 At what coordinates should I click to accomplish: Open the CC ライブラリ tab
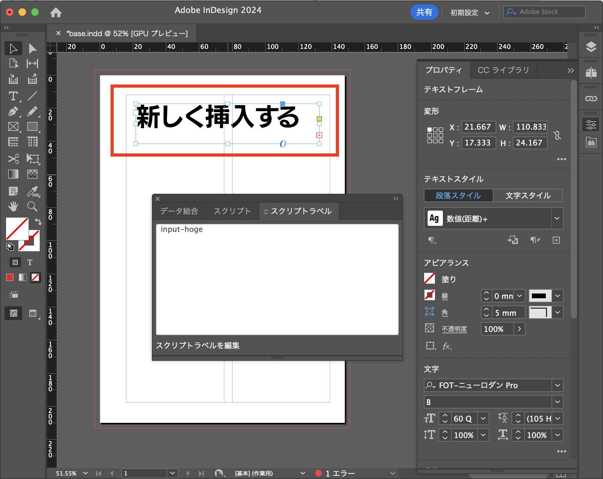point(503,70)
